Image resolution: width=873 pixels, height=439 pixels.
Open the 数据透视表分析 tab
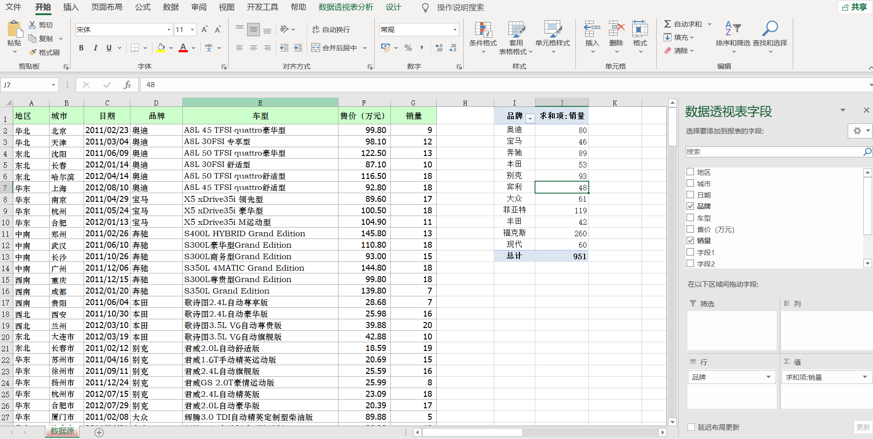coord(346,7)
